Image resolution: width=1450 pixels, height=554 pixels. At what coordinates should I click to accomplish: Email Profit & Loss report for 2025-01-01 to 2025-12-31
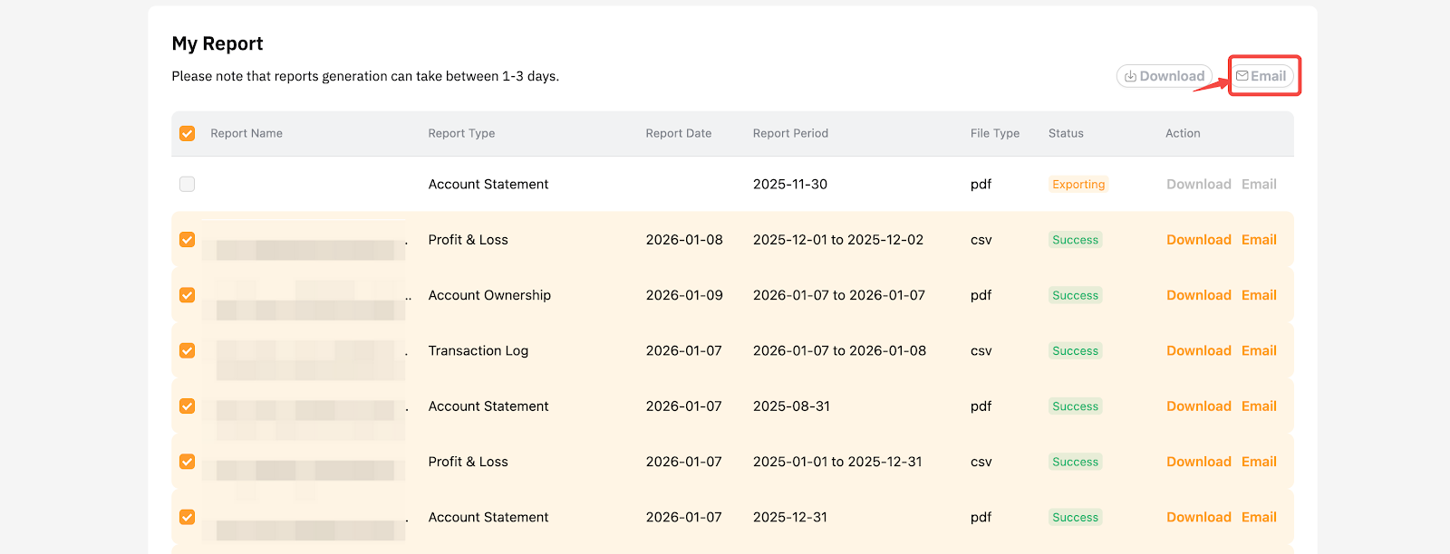pyautogui.click(x=1259, y=462)
